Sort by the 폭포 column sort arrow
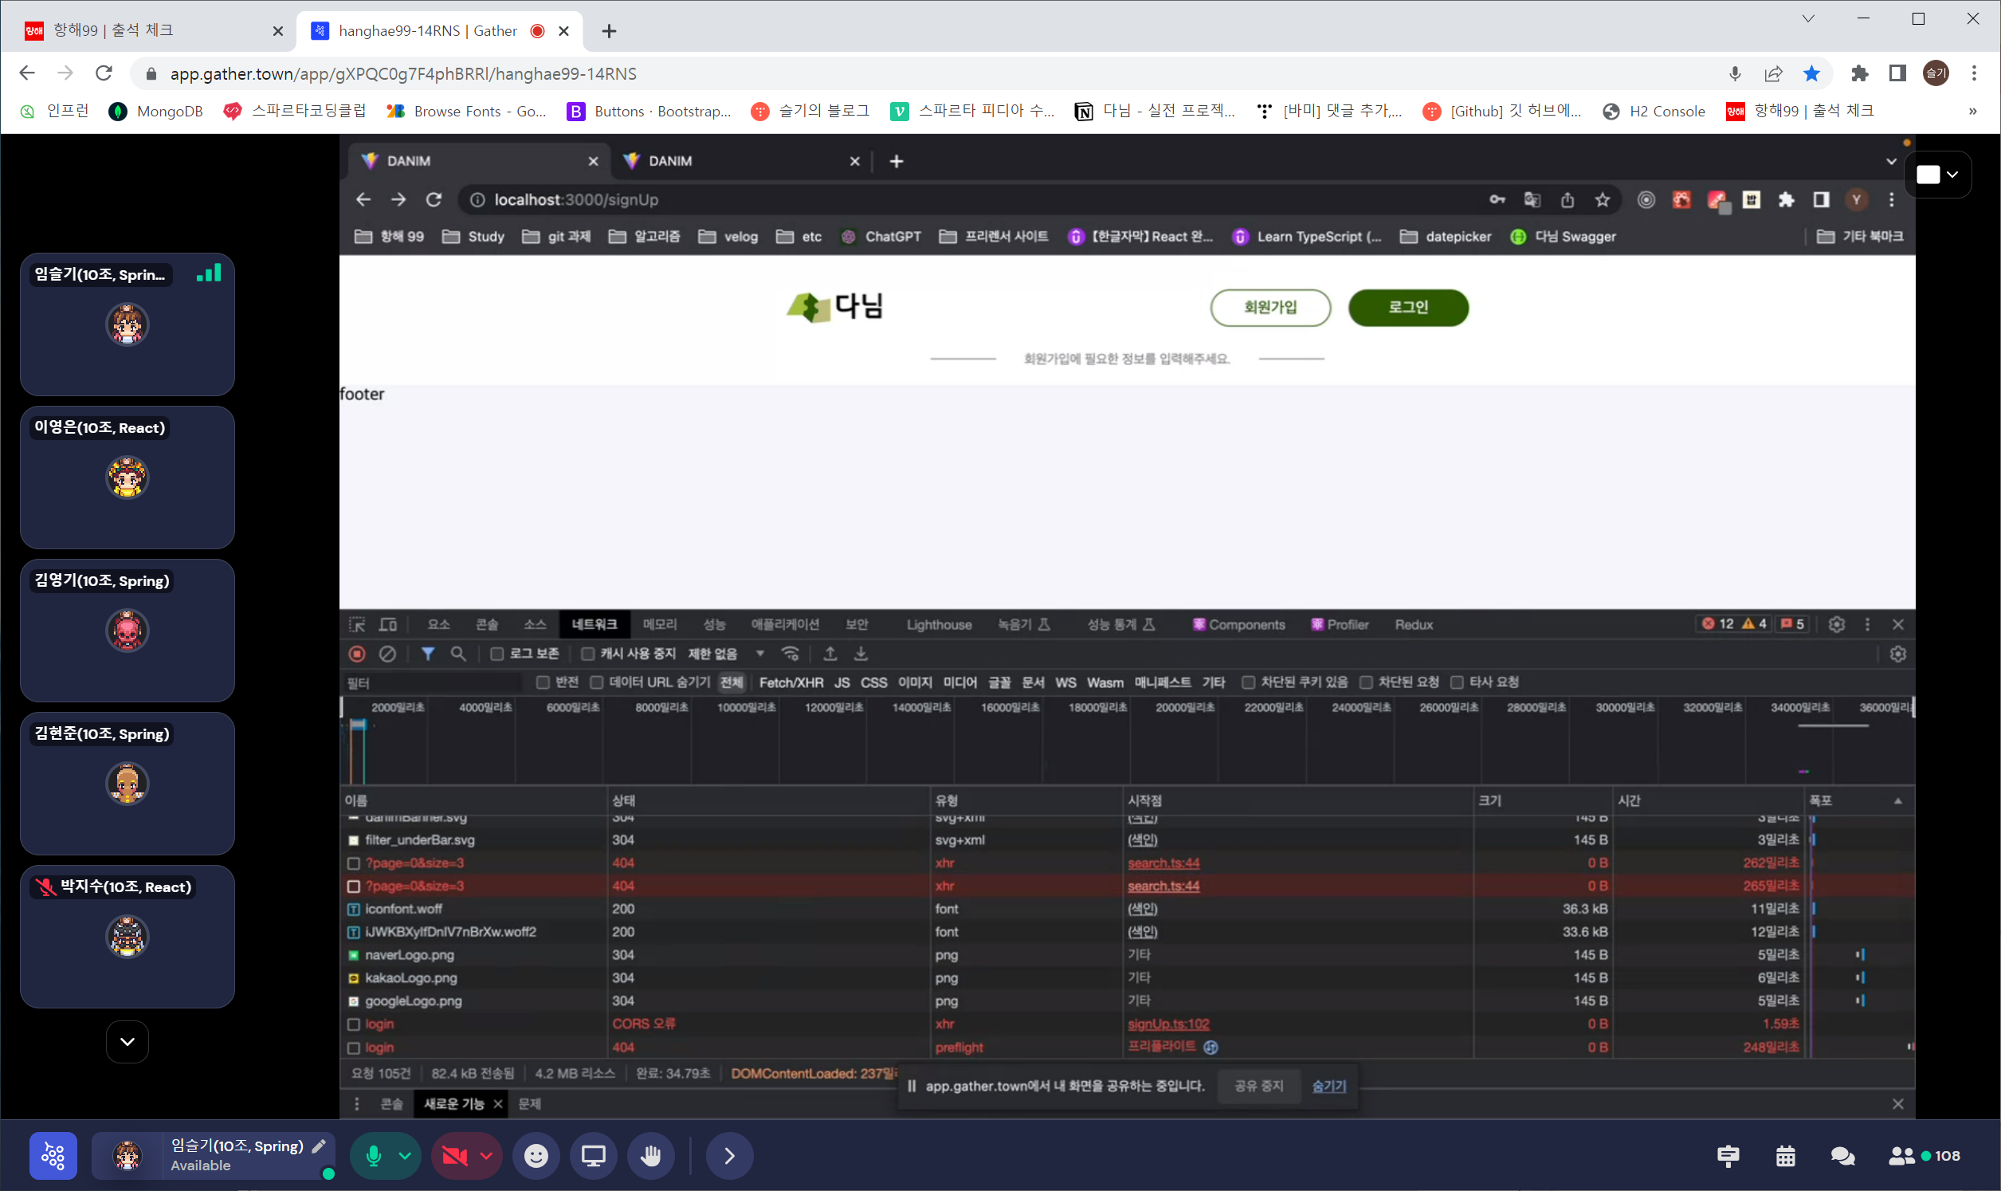This screenshot has height=1191, width=2001. pos(1897,801)
